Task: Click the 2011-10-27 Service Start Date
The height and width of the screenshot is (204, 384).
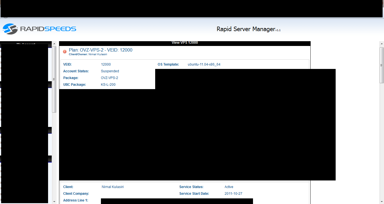Action: (x=233, y=194)
